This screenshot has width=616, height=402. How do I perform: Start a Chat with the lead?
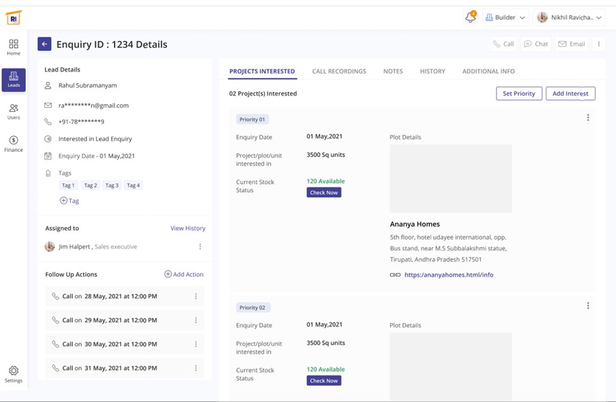point(536,44)
